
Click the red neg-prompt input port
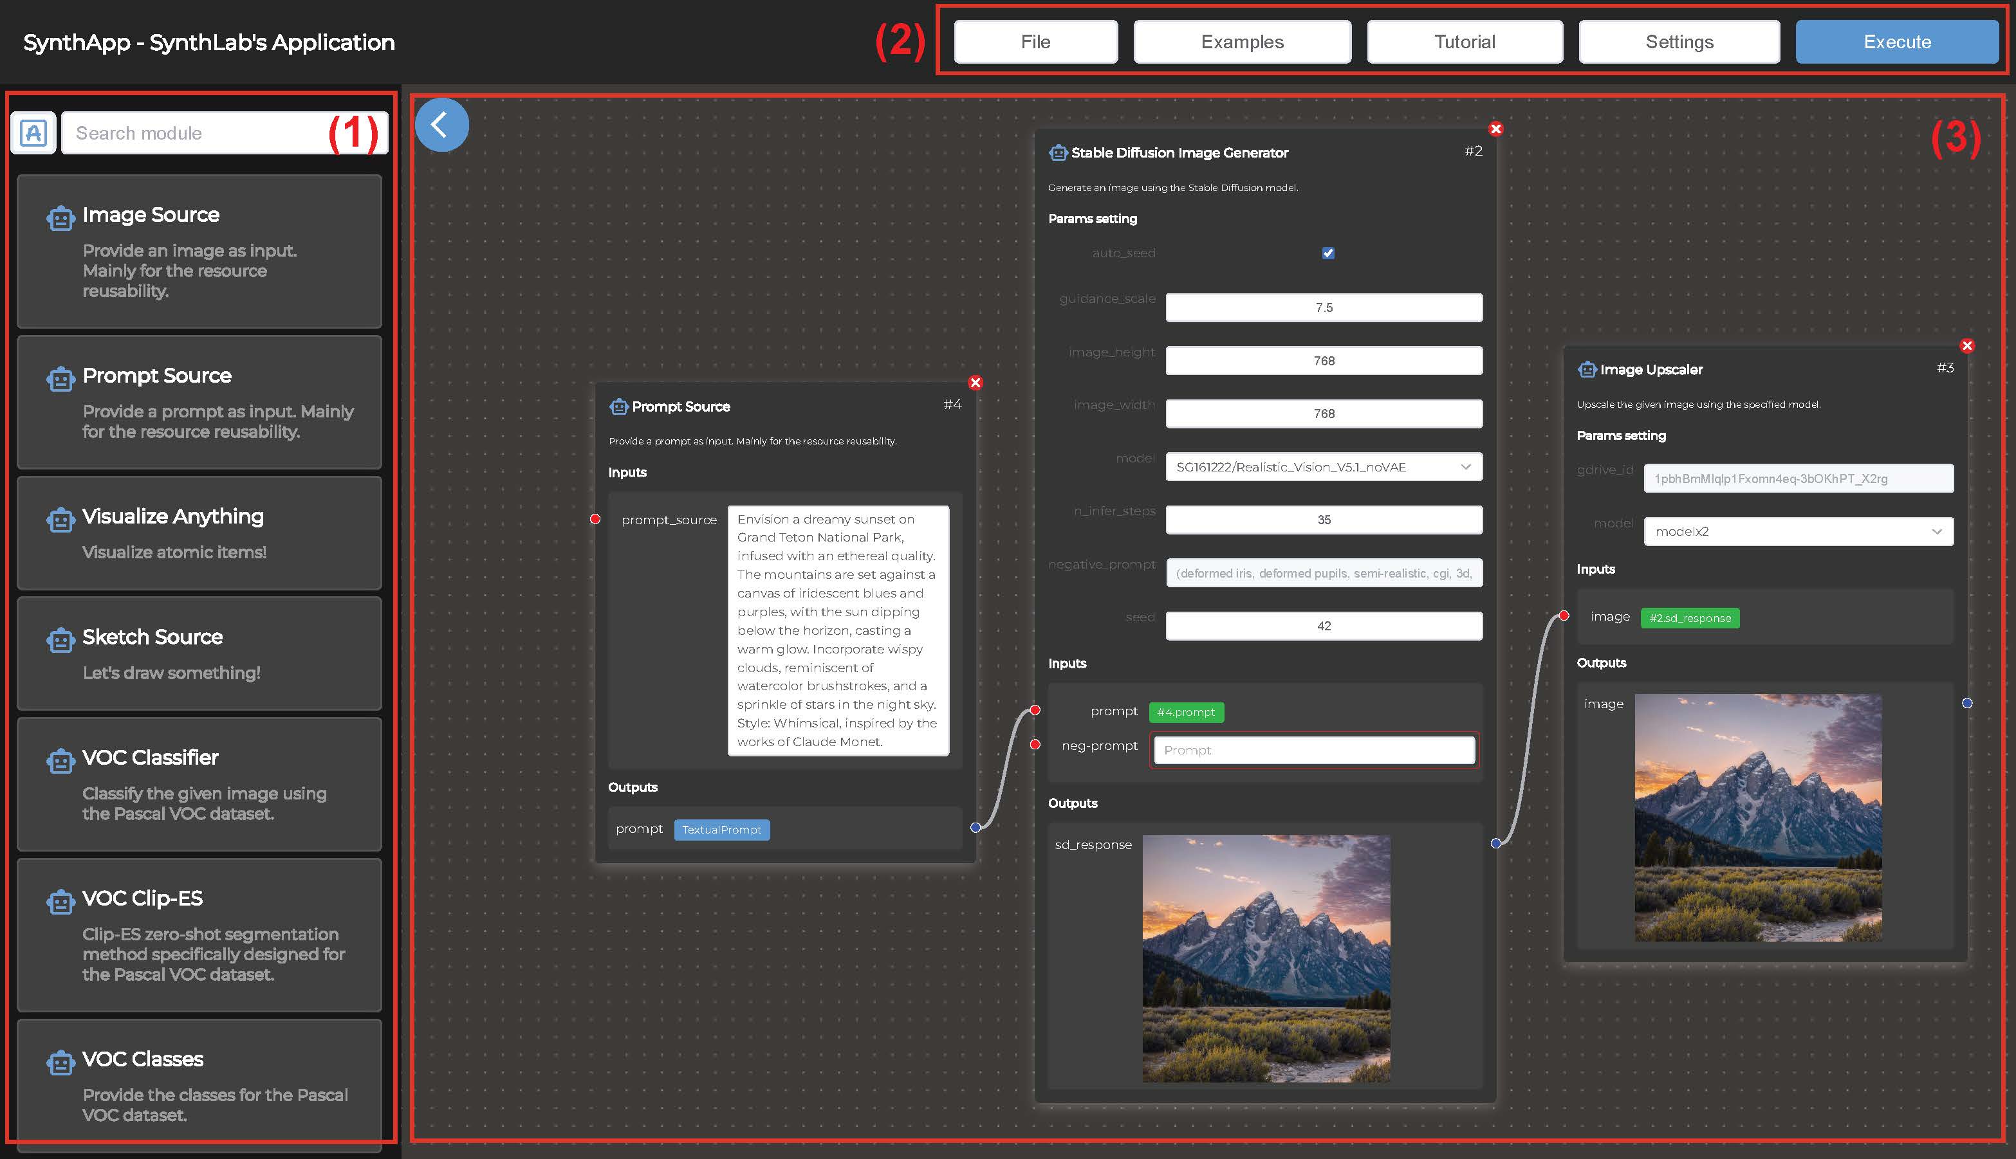click(1035, 745)
